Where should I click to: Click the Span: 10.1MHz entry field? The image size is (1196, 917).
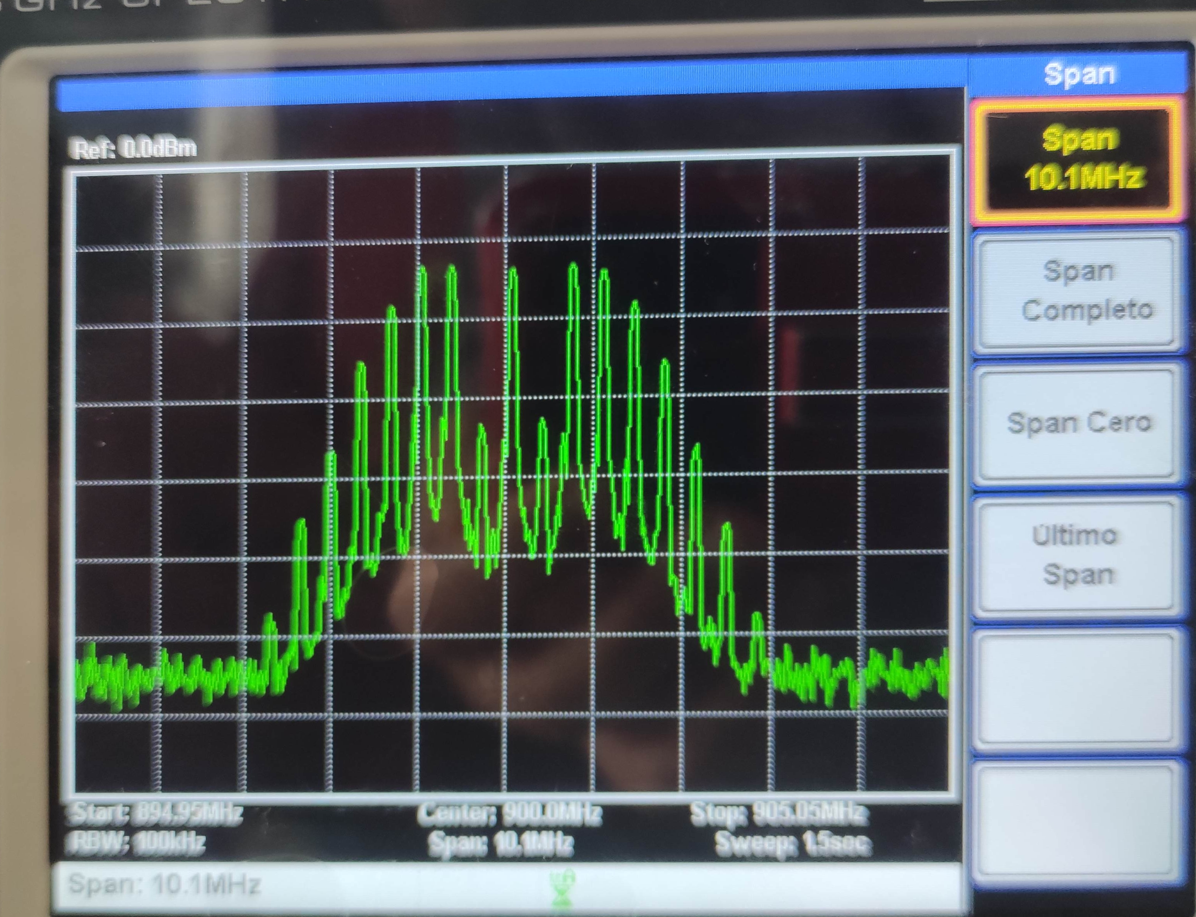[x=164, y=884]
